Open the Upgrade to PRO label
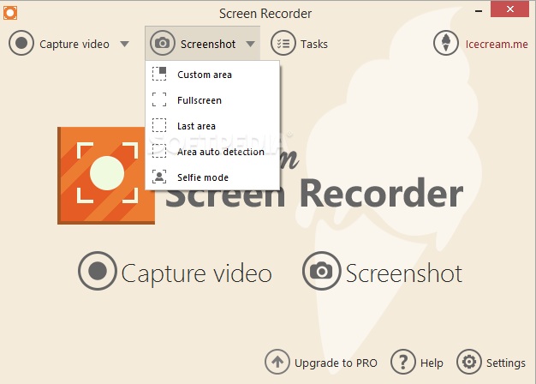The image size is (536, 384). (336, 363)
